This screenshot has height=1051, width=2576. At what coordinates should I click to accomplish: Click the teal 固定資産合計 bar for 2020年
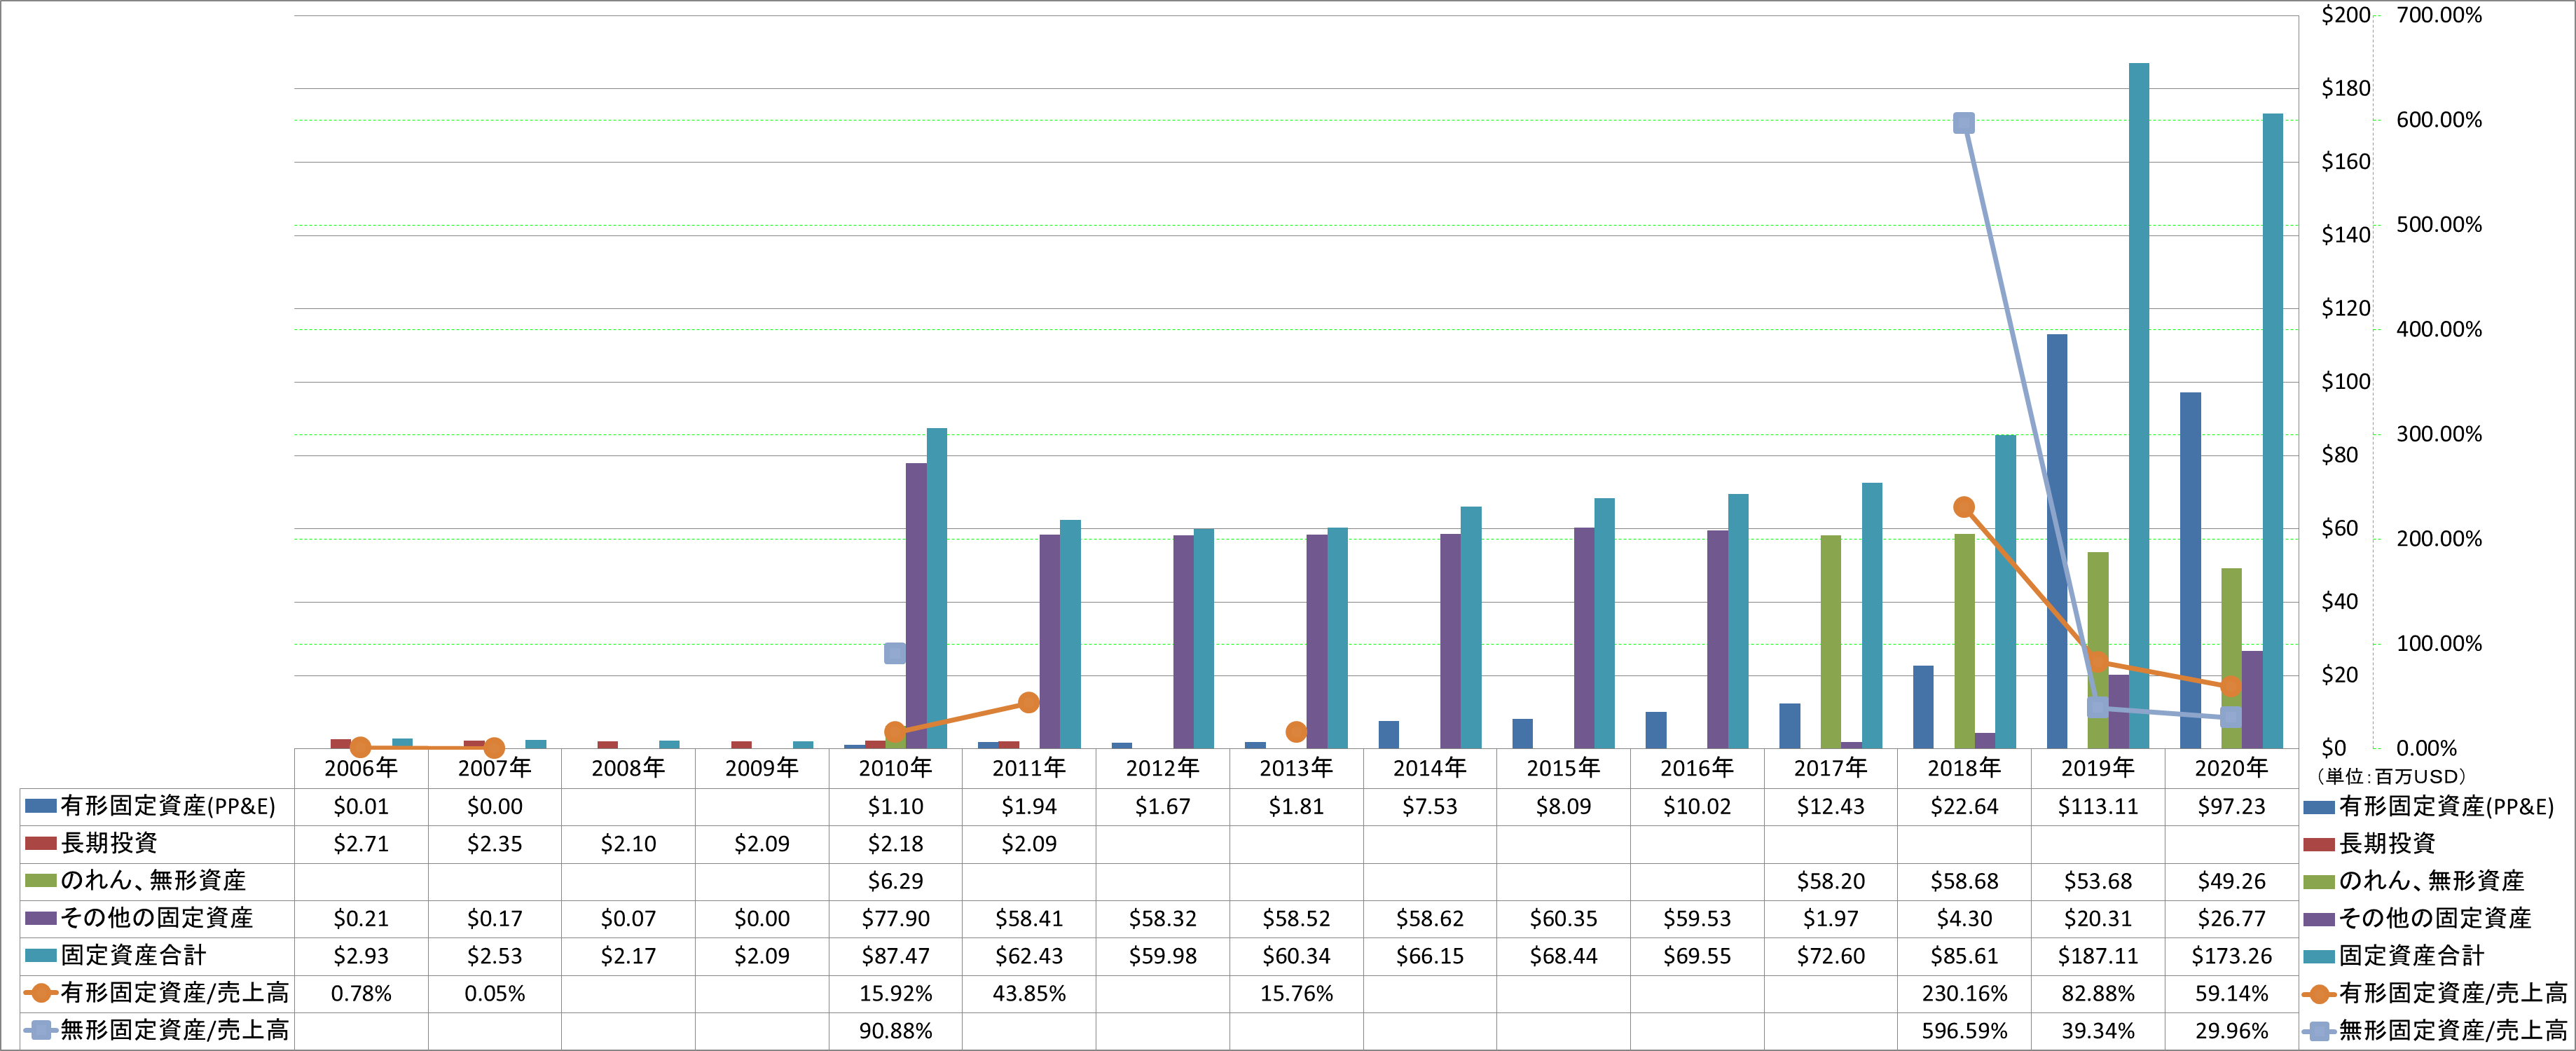[x=2273, y=431]
